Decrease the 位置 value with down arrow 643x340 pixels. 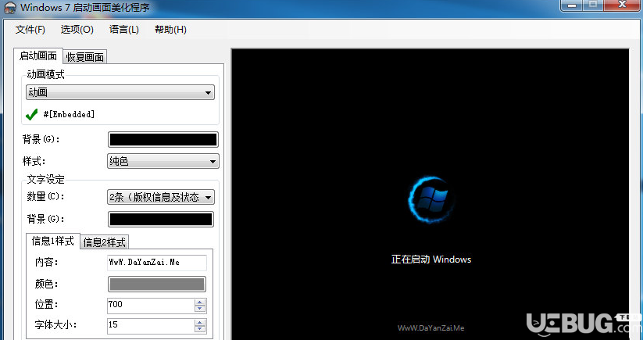[x=200, y=309]
